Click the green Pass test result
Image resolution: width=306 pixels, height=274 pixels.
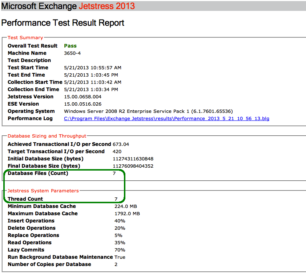[x=70, y=46]
